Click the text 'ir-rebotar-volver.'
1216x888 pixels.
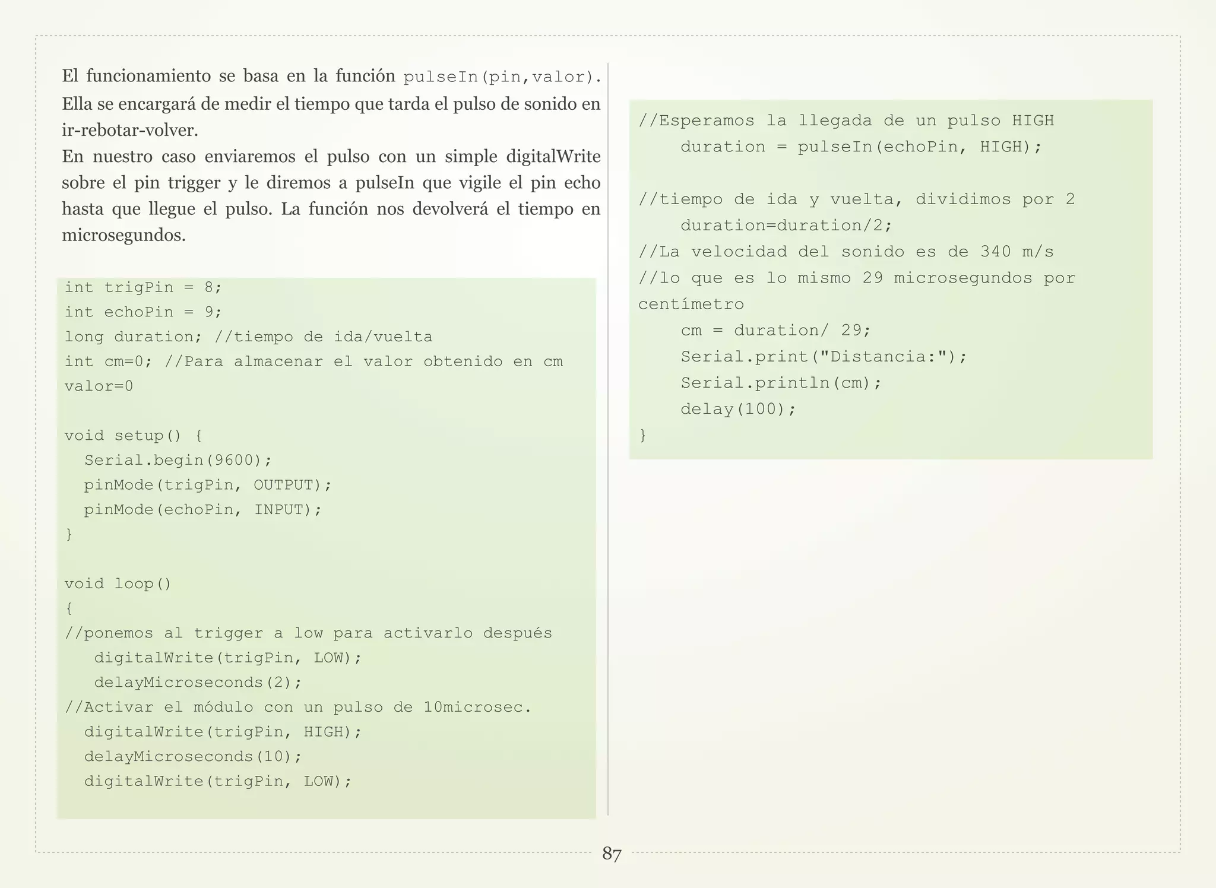click(130, 130)
